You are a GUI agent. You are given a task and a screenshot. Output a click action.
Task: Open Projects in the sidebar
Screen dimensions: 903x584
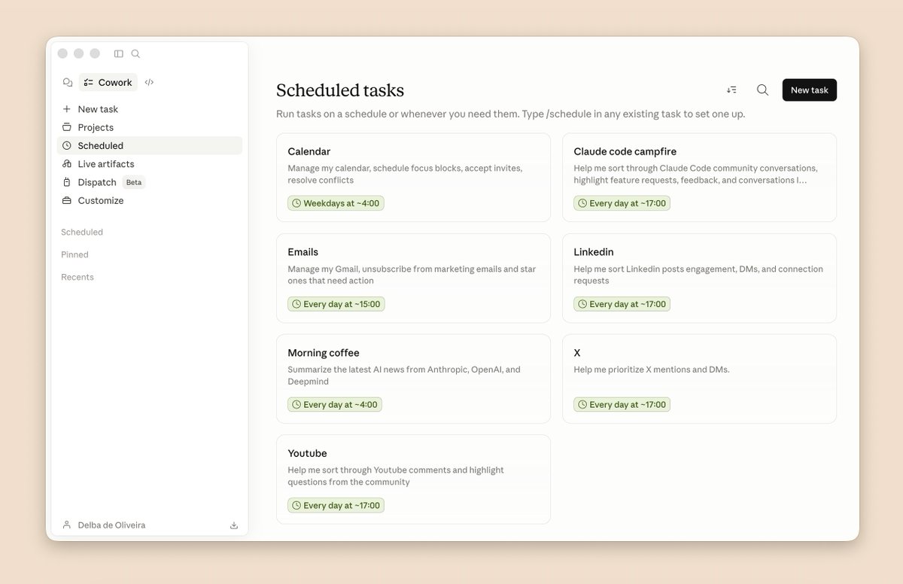(x=150, y=127)
